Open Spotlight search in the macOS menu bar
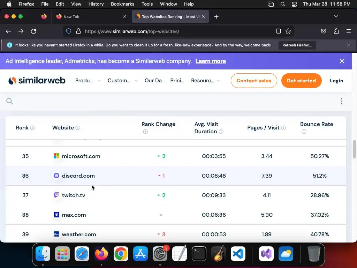Screen dimensions: 357x268 pyautogui.click(x=282, y=4)
